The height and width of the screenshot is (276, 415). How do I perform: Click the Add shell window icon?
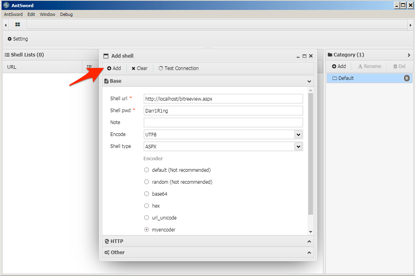106,56
